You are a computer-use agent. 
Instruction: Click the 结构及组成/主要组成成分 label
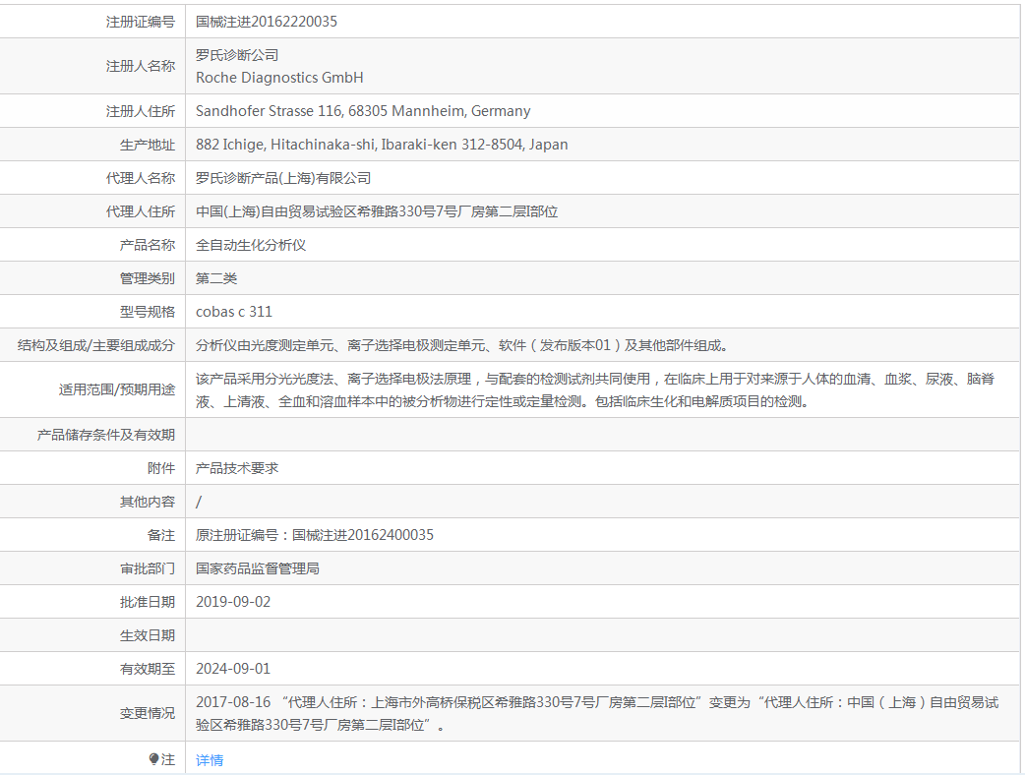(x=96, y=345)
